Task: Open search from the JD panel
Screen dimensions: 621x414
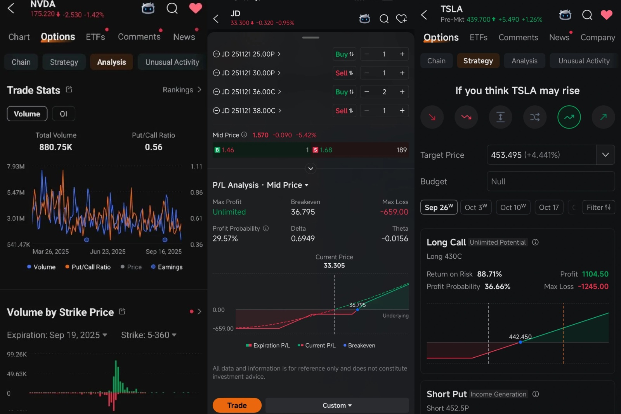Action: (x=384, y=19)
